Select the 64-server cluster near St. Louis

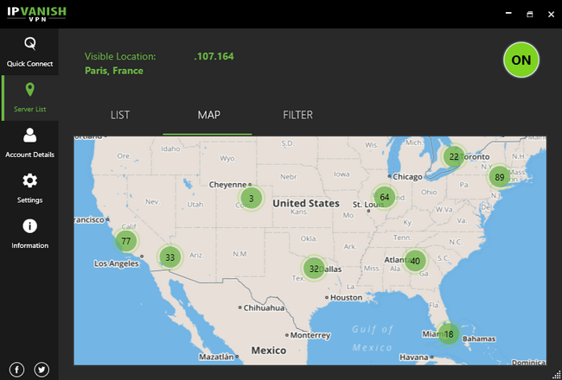[385, 197]
